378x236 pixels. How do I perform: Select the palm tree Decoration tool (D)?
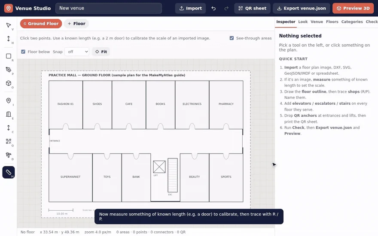(x=9, y=155)
